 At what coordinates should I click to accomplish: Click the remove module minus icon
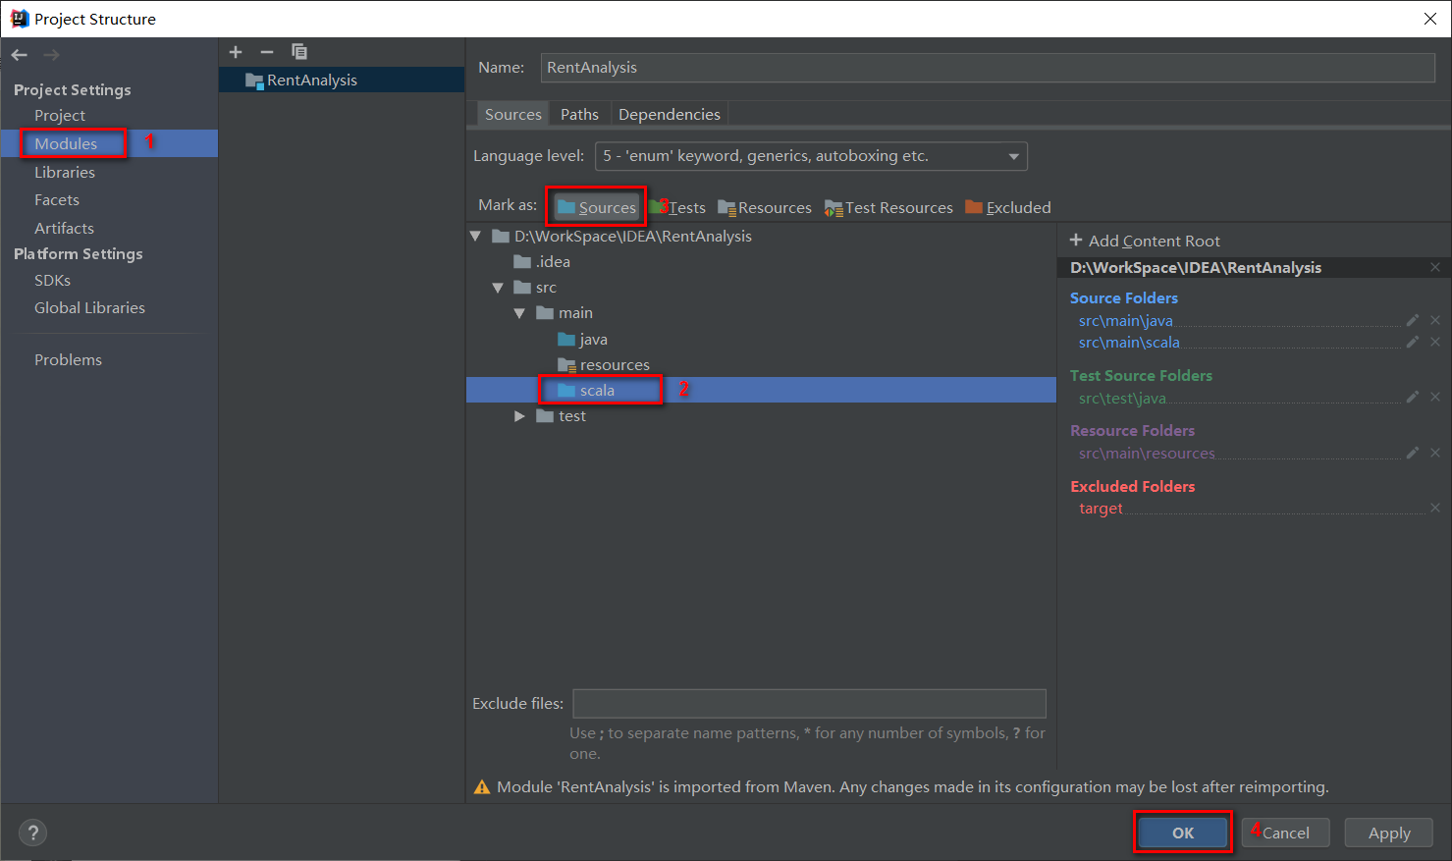coord(267,52)
